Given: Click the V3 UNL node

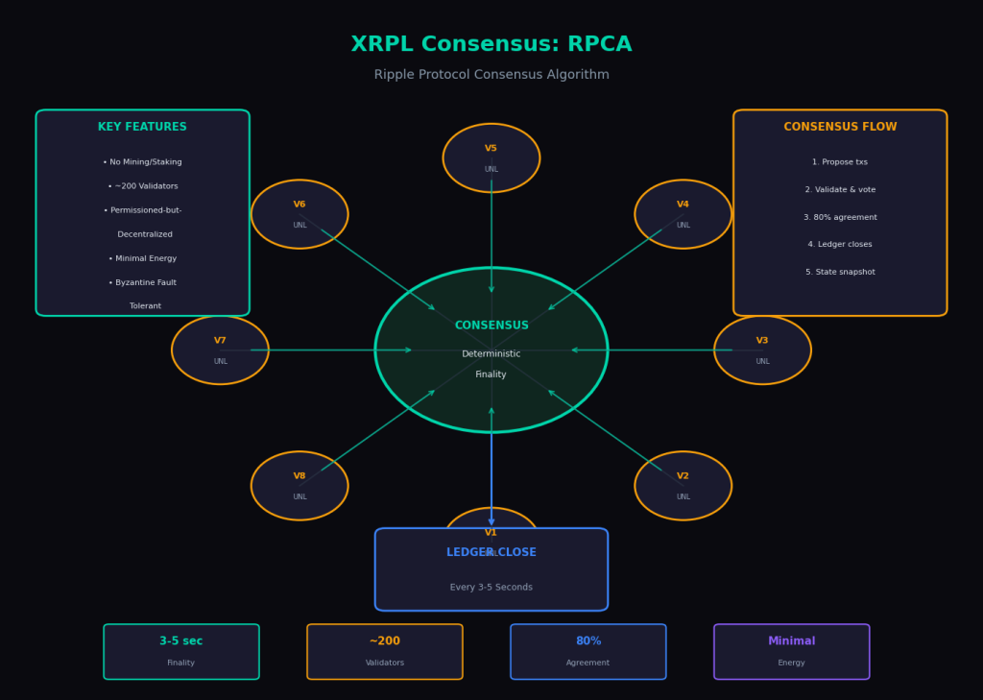Looking at the screenshot, I should click(x=762, y=350).
